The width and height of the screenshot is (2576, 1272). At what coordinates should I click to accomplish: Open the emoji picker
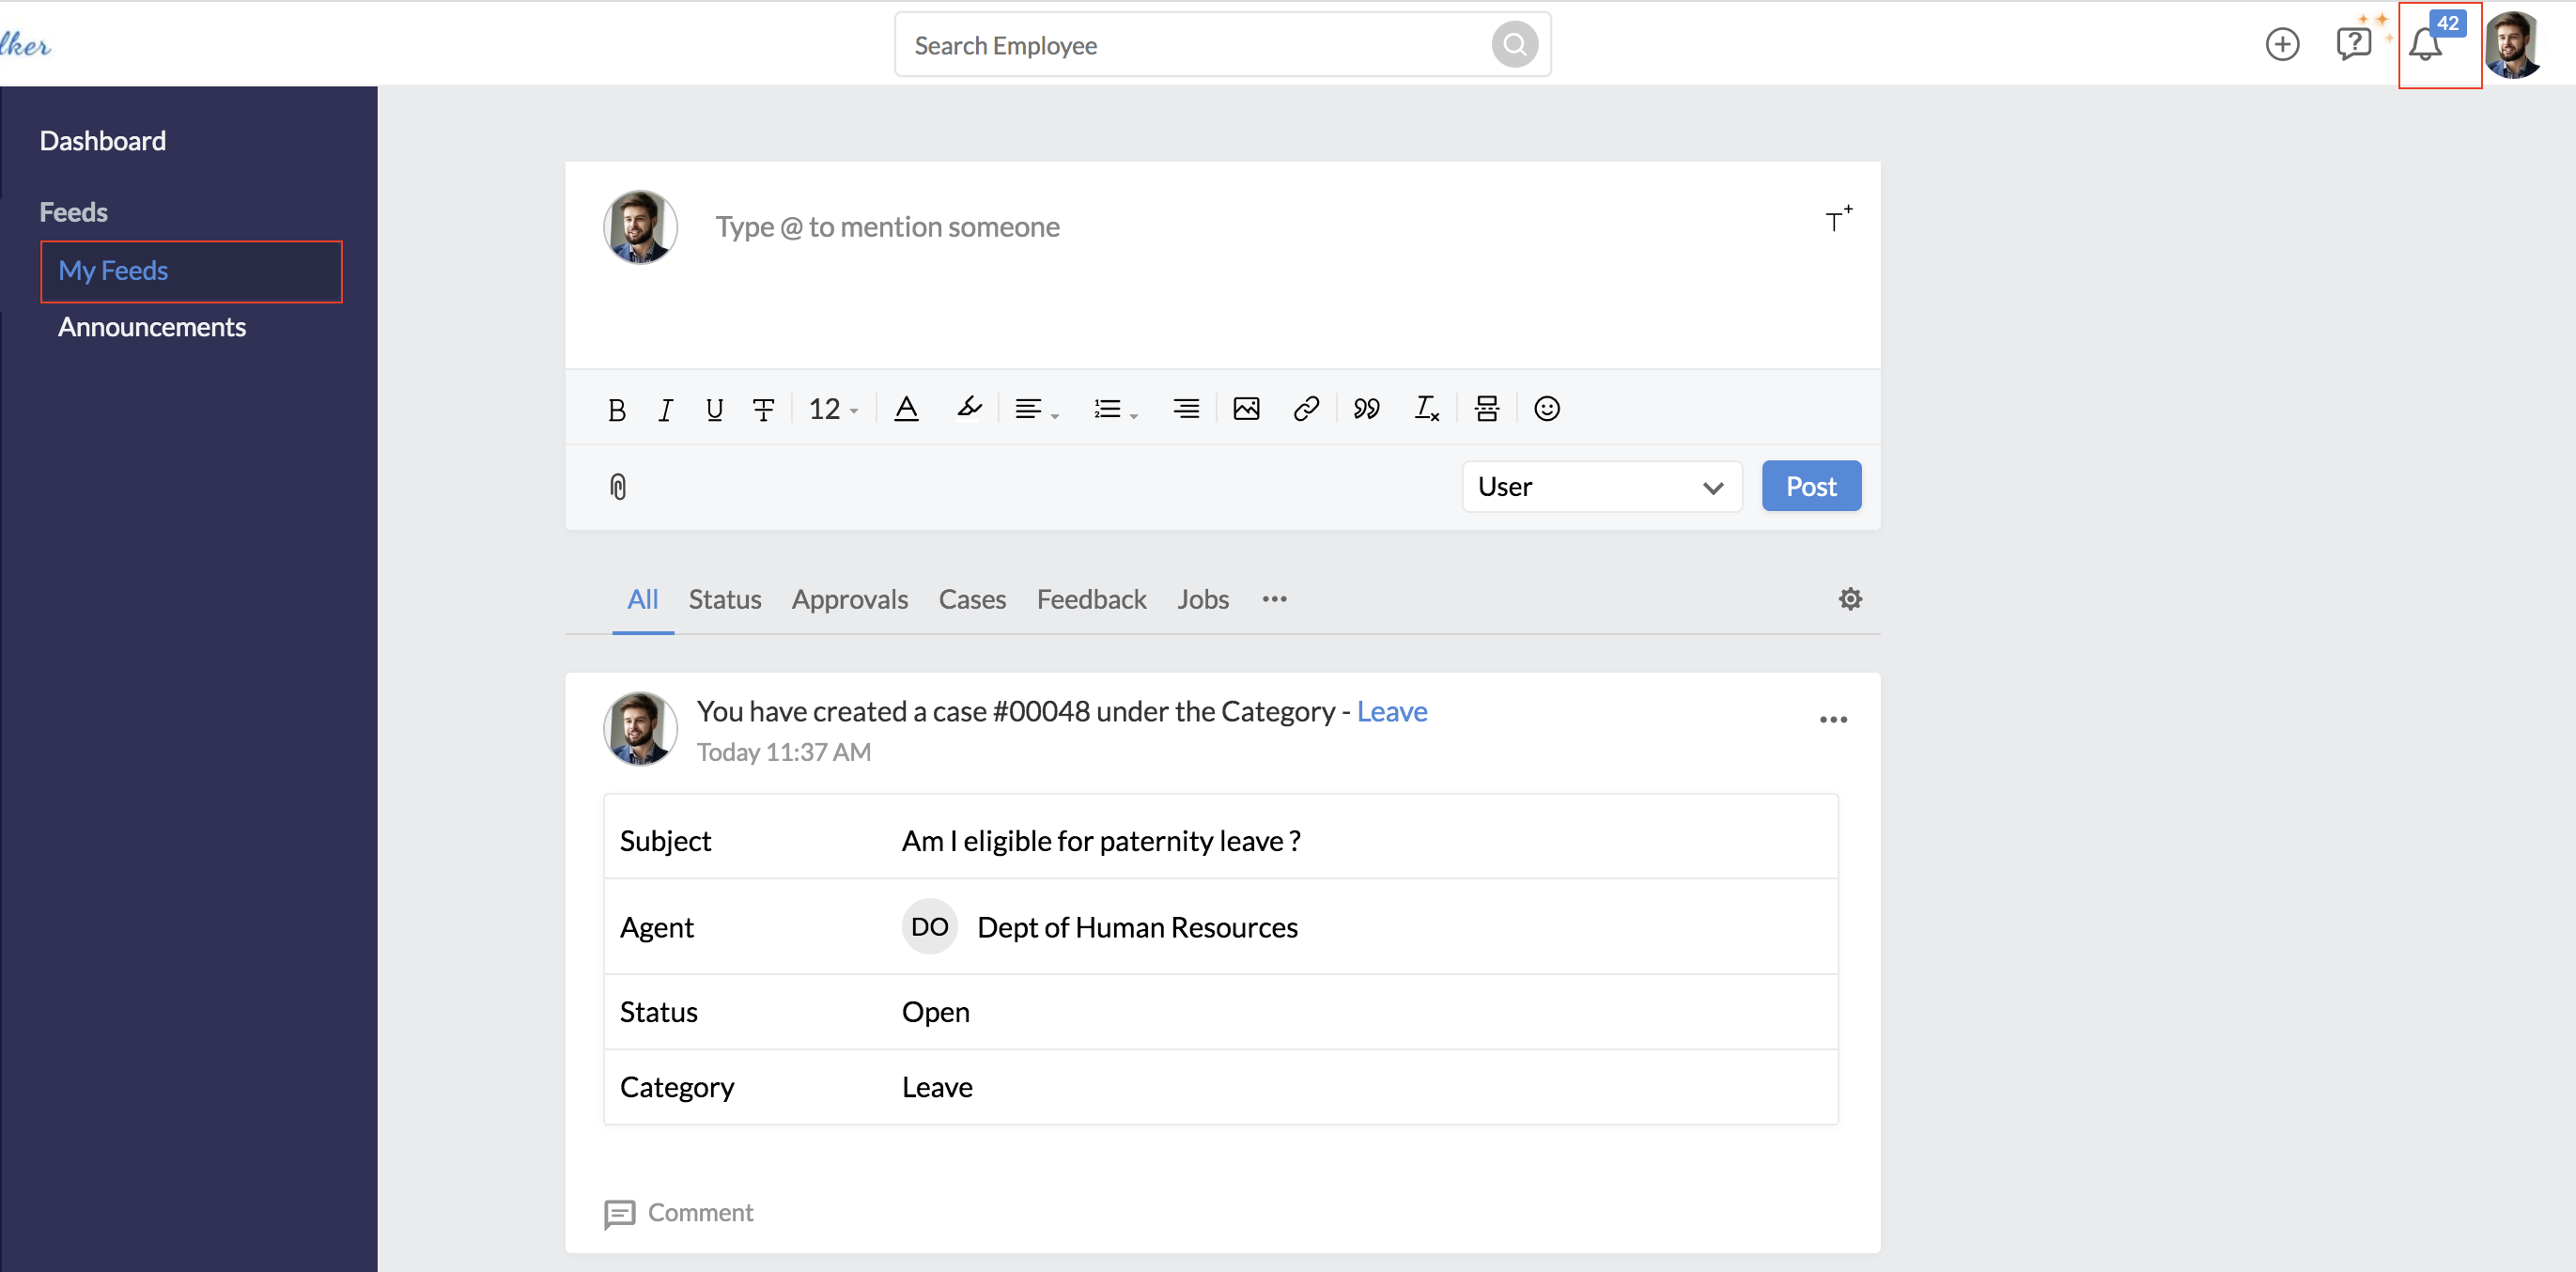pyautogui.click(x=1547, y=409)
